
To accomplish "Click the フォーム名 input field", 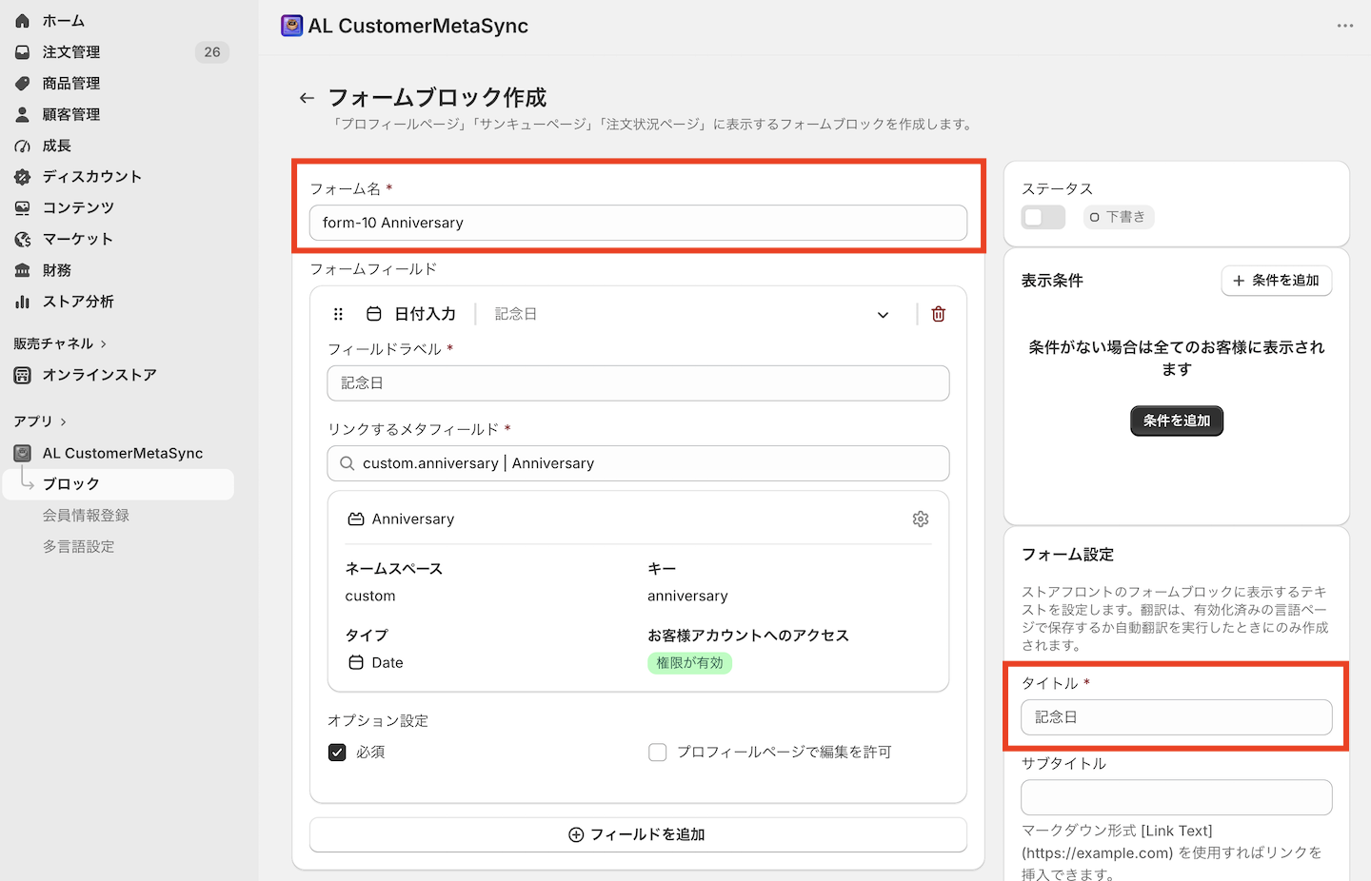I will tap(638, 223).
